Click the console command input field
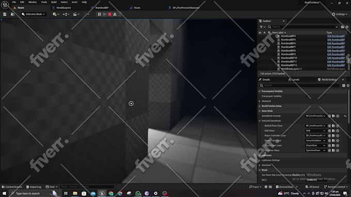 point(87,187)
